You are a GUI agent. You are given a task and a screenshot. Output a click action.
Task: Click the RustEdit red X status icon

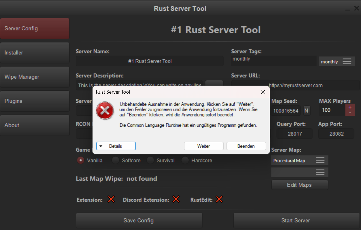click(x=219, y=199)
